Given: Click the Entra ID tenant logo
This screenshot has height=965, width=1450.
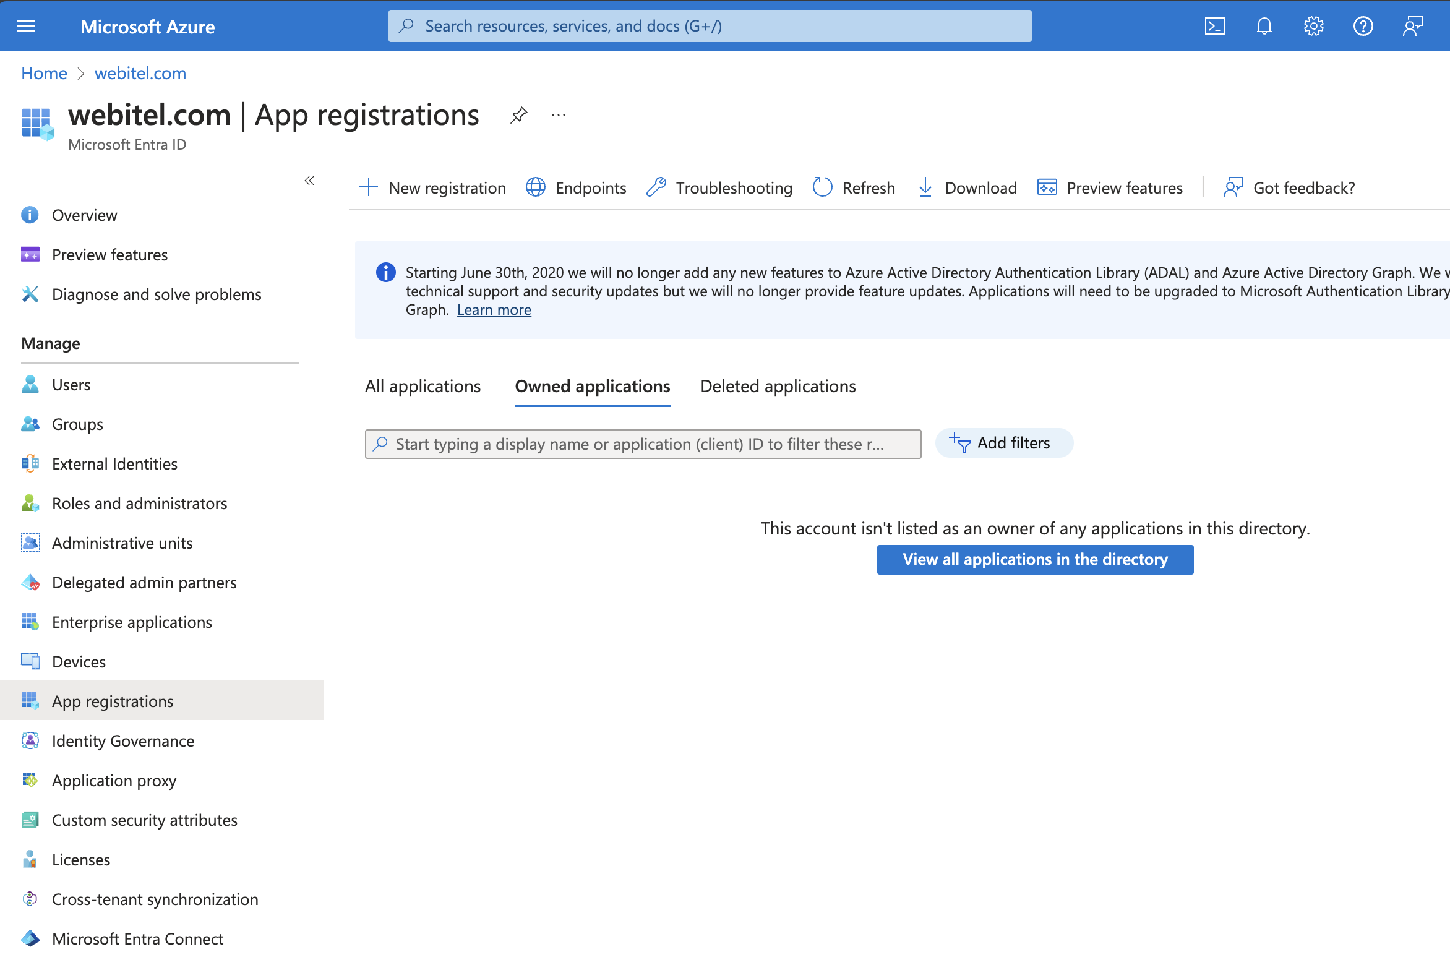Looking at the screenshot, I should pyautogui.click(x=38, y=124).
